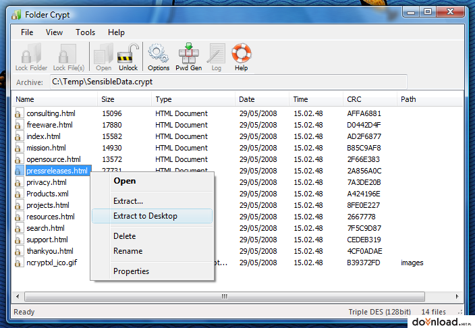
Task: Click the lock icon beside opensource.html
Action: tap(18, 159)
